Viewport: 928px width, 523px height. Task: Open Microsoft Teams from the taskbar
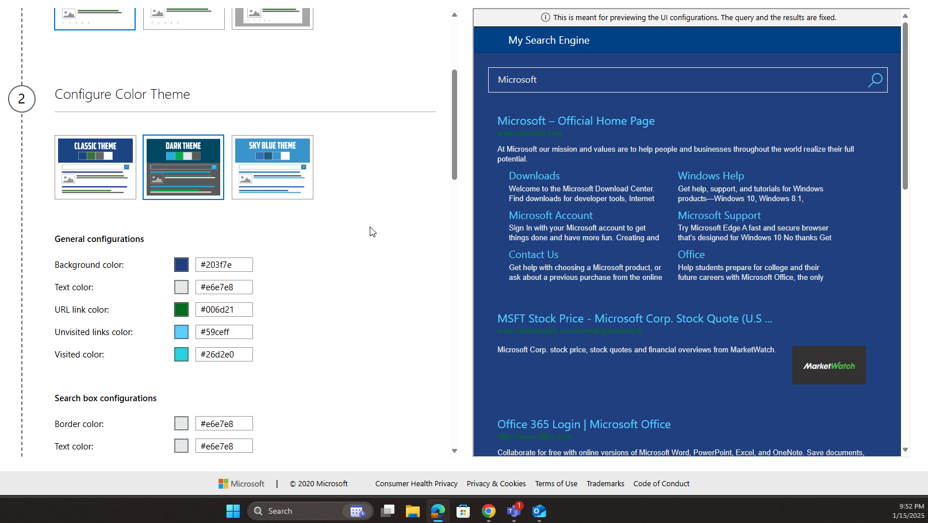514,511
